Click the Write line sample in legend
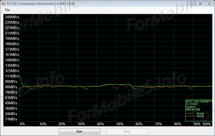Screen dimensions: 215x136 point(190,116)
